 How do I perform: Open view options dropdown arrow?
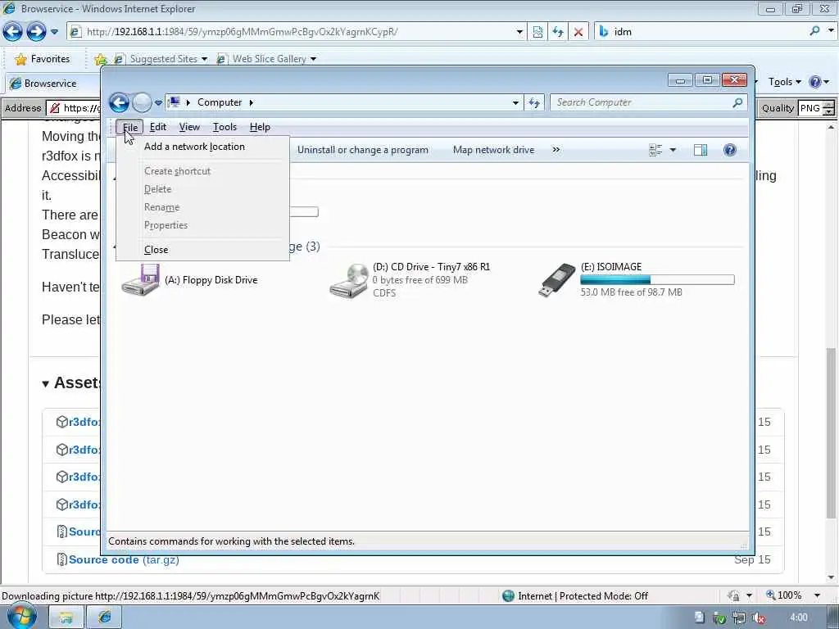tap(673, 151)
